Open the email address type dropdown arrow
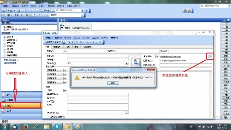231x130 pixels. click(x=157, y=56)
